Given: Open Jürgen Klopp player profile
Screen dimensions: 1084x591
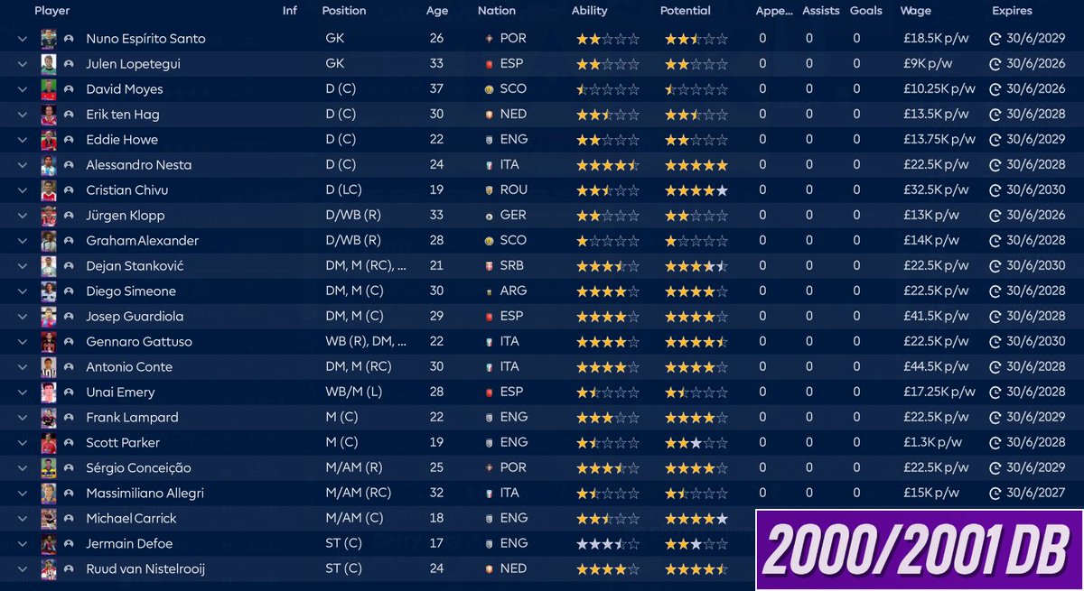Looking at the screenshot, I should (x=126, y=216).
